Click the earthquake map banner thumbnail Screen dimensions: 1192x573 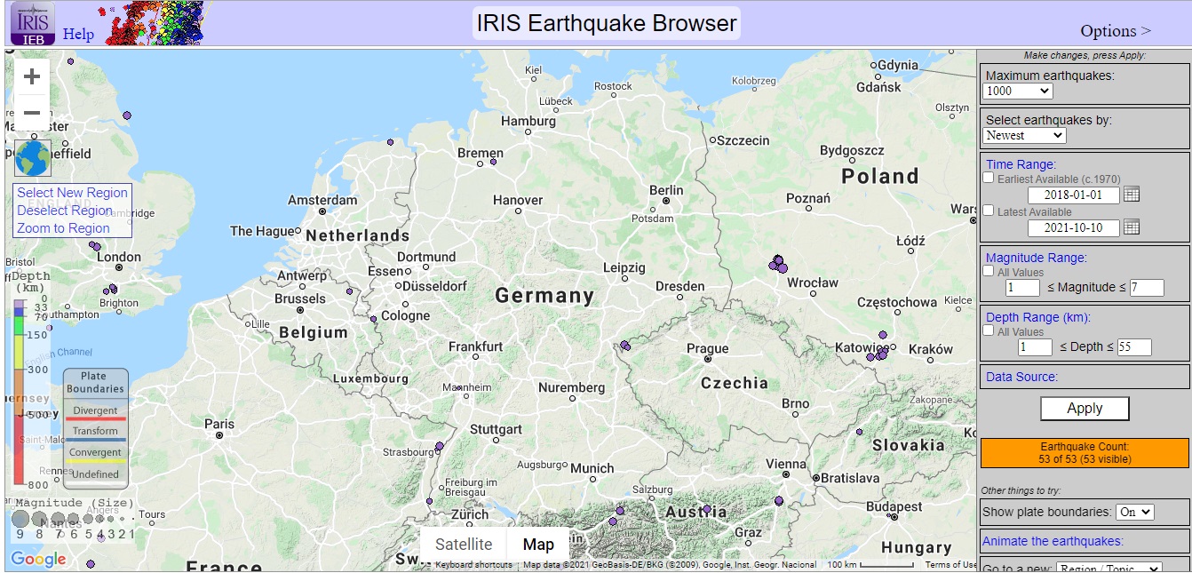point(155,23)
